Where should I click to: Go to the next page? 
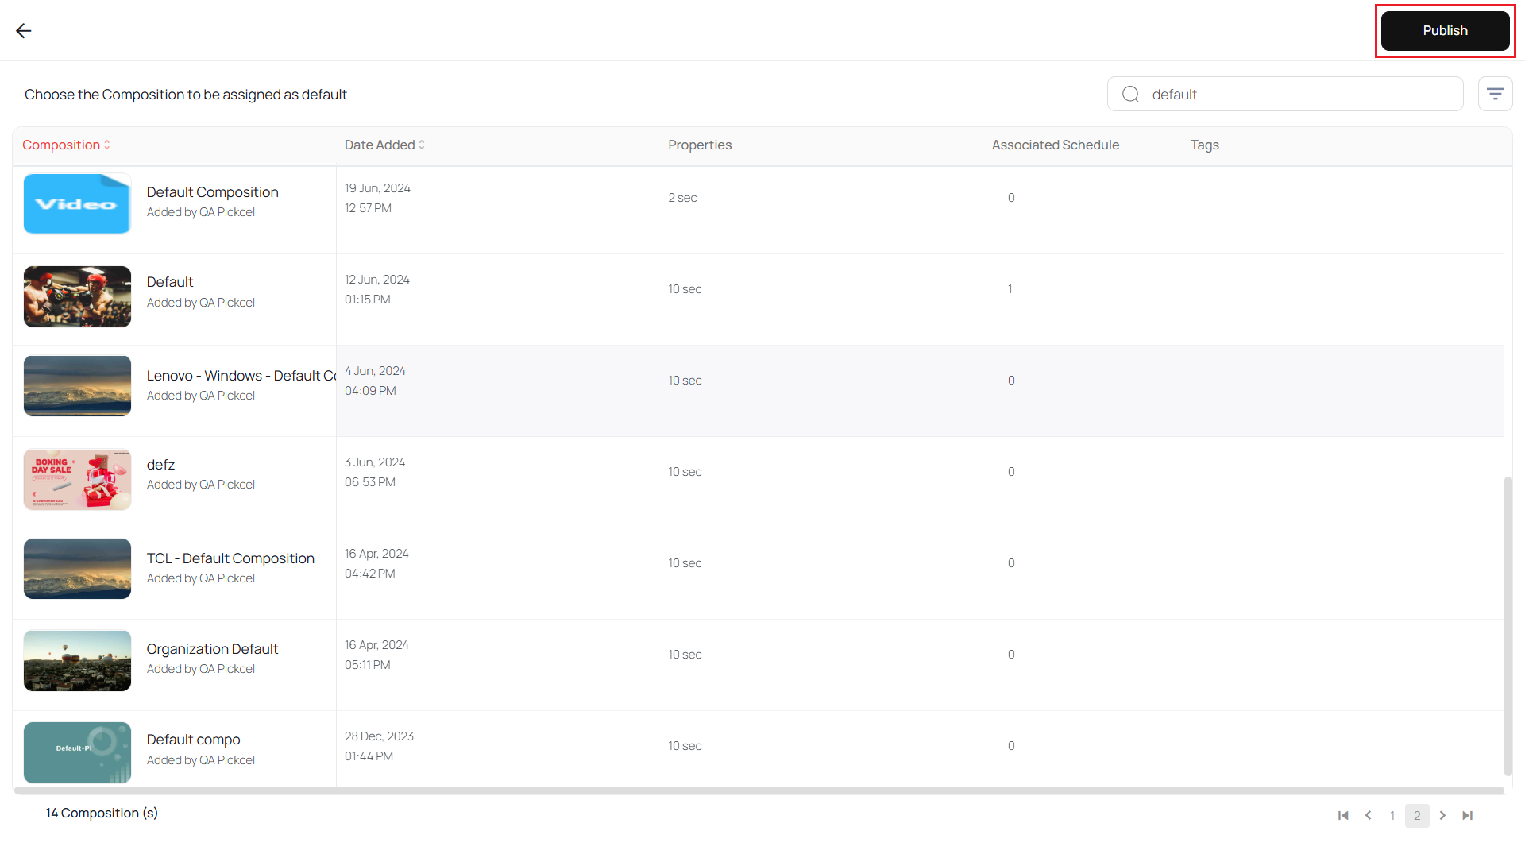pyautogui.click(x=1442, y=815)
